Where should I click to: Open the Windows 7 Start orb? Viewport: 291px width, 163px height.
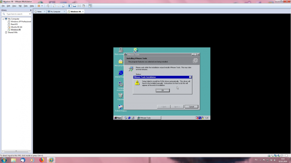coord(4,160)
